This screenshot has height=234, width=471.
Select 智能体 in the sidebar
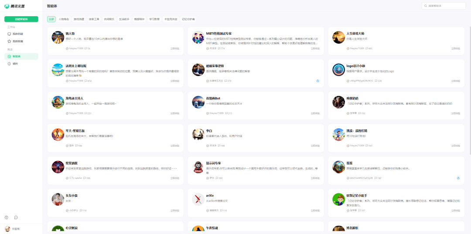21,56
